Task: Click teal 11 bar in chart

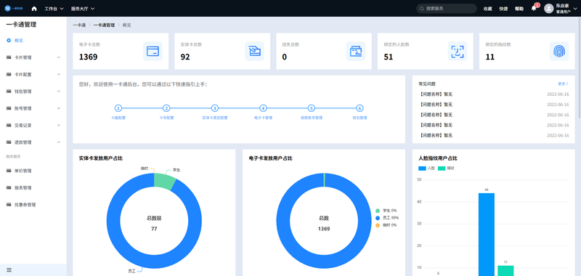Action: pyautogui.click(x=505, y=271)
